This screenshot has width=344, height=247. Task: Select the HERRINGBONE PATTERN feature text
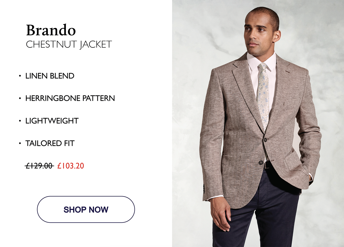point(70,98)
